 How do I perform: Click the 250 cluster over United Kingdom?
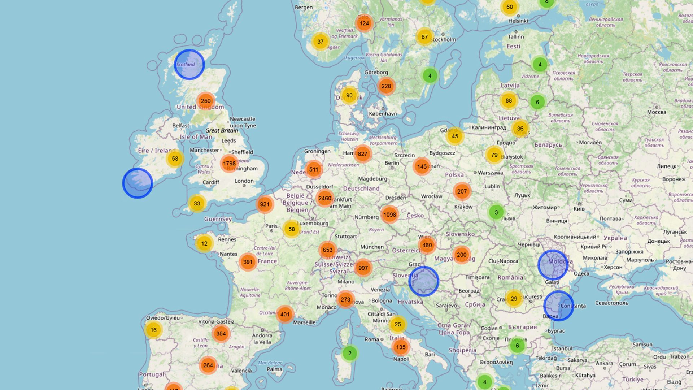tap(206, 101)
